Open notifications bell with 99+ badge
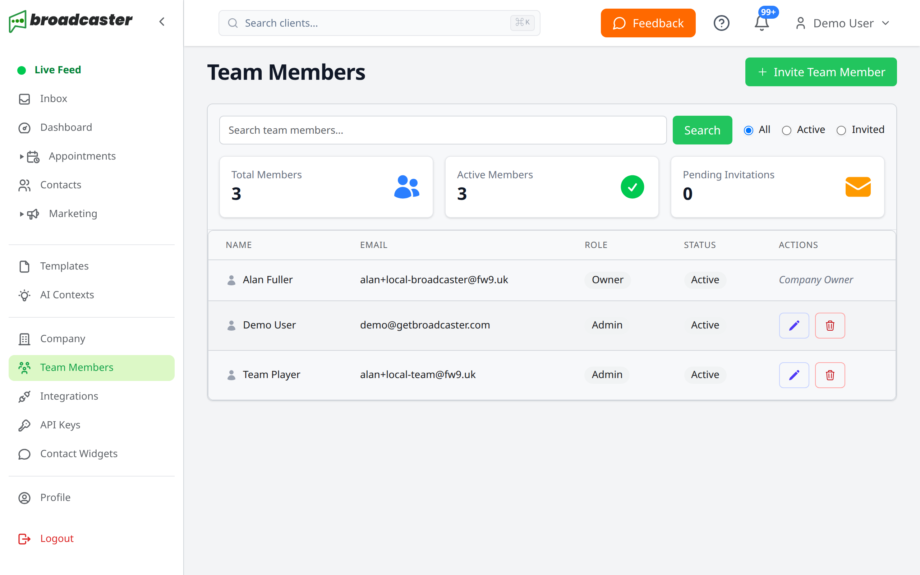Viewport: 920px width, 575px height. pos(762,23)
